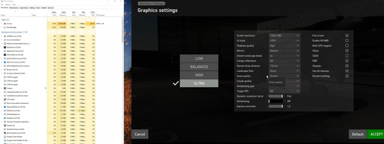Click the Gamma correction slider
384x144 pixels.
[x=276, y=106]
